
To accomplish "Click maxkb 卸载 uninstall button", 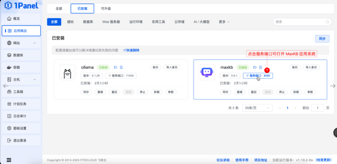I will (296, 92).
